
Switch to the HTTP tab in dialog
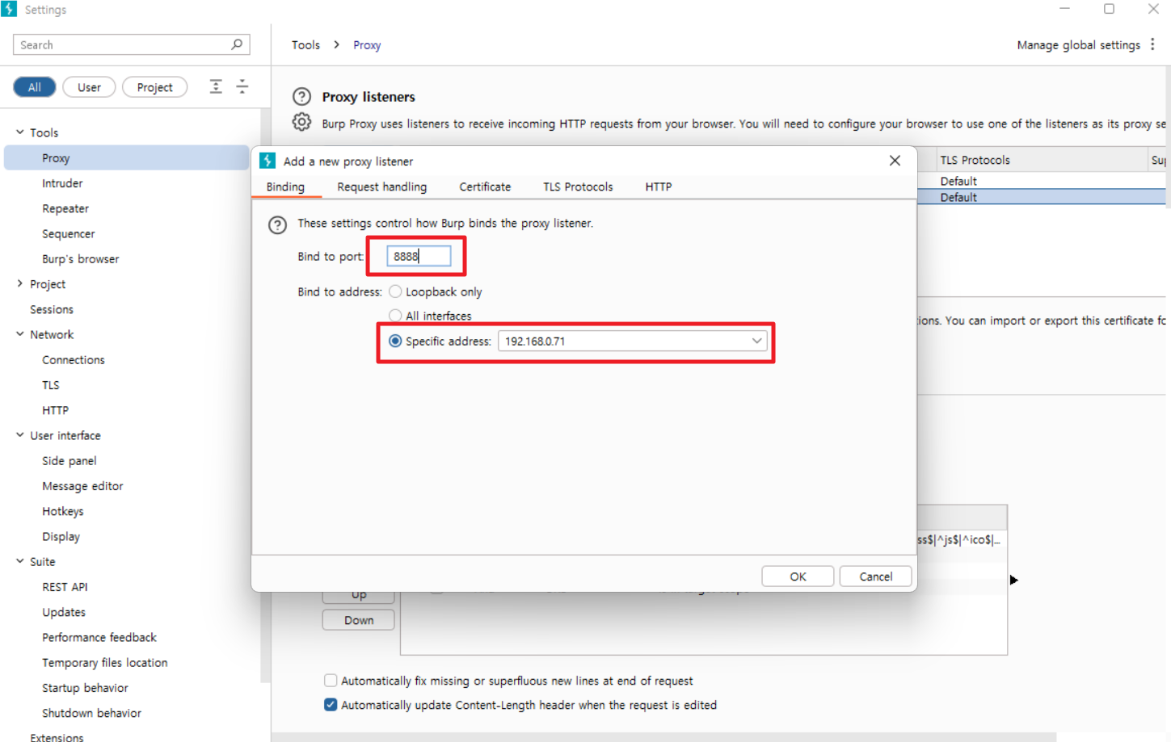coord(659,187)
